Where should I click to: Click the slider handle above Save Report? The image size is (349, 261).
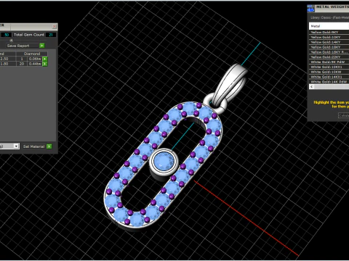click(x=11, y=40)
